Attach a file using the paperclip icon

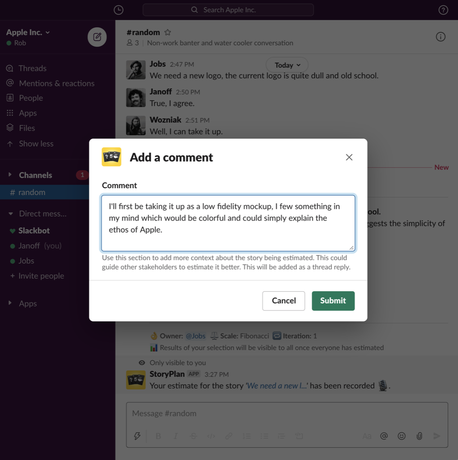[419, 436]
